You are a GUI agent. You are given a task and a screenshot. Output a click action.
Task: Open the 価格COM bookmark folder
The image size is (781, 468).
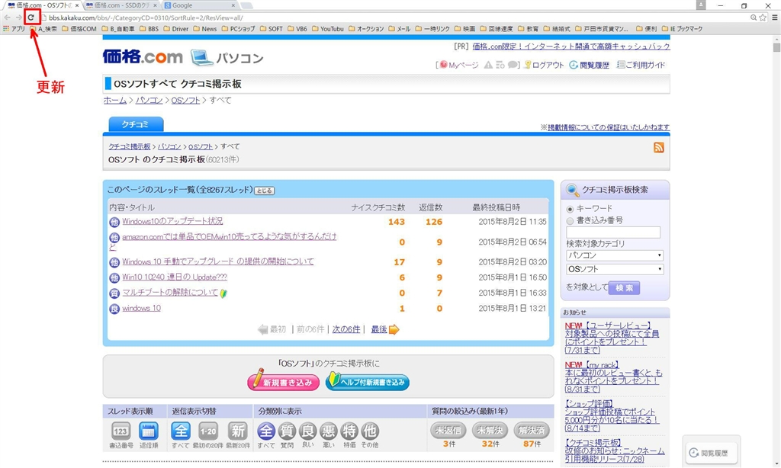[x=79, y=29]
